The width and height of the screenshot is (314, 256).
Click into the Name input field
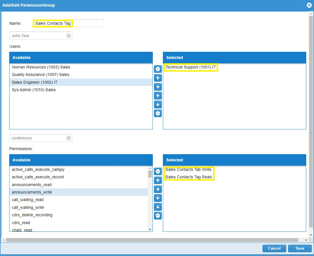tap(68, 23)
